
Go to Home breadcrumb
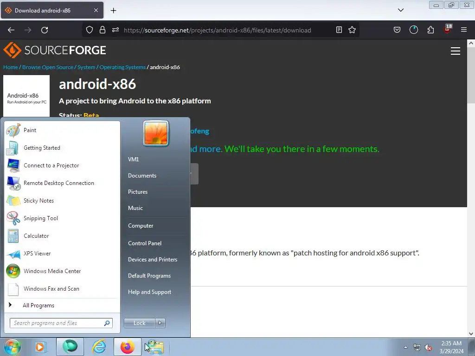point(11,67)
